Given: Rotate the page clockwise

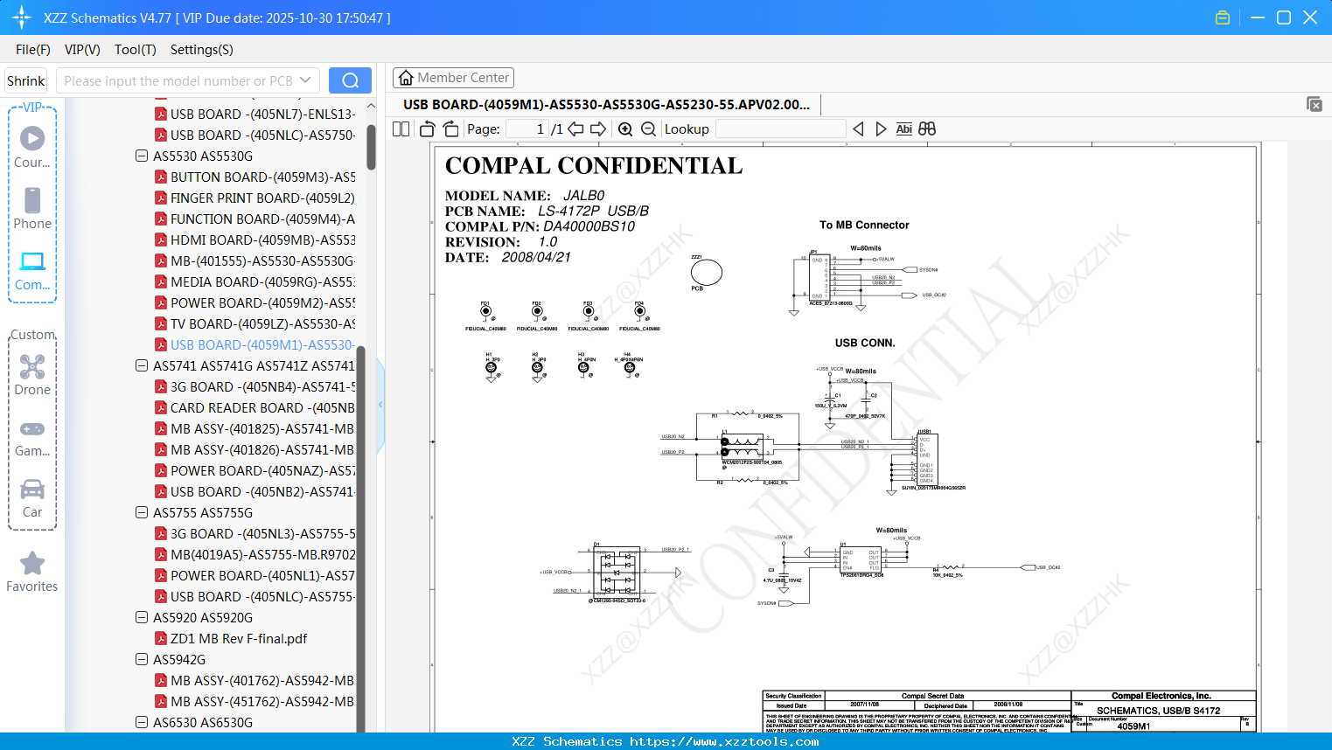Looking at the screenshot, I should (450, 129).
